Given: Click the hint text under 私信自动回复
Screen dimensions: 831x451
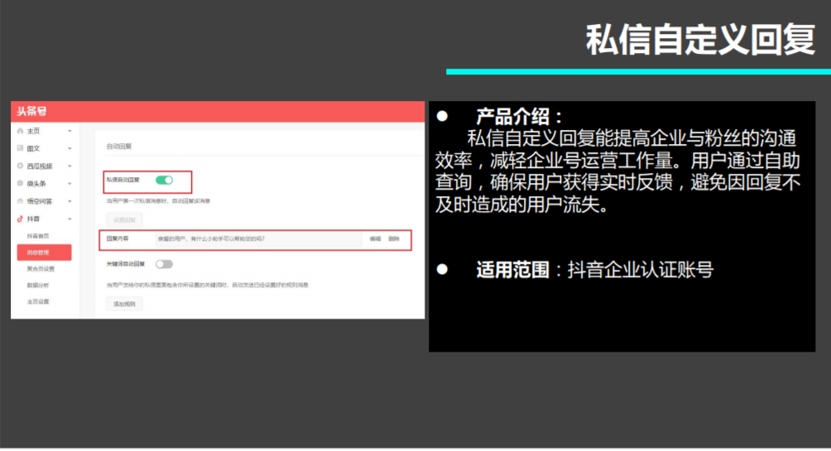Looking at the screenshot, I should (x=158, y=201).
